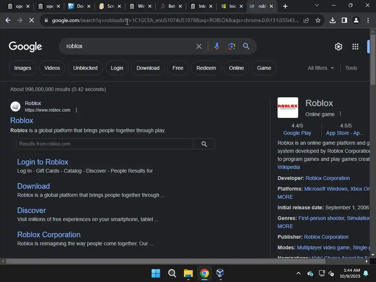The image size is (376, 282).
Task: Open new tab with plus icon
Action: point(285,6)
